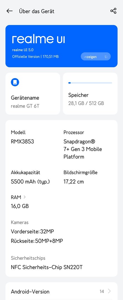Screen dimensions: 123x300
Task: Tap the NFC Sicherheits-Chip SN220T entry
Action: [x=47, y=267]
